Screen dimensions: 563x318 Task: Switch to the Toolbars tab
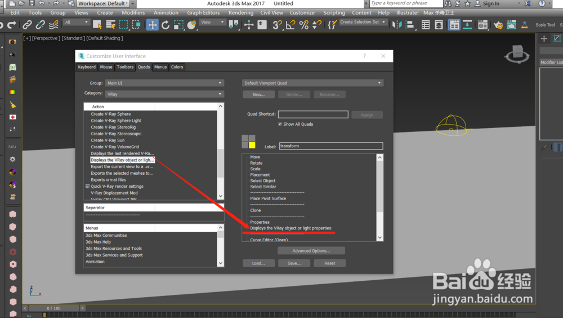[x=125, y=67]
